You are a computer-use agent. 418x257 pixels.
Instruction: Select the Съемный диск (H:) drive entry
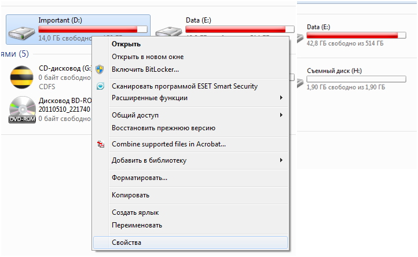click(334, 71)
